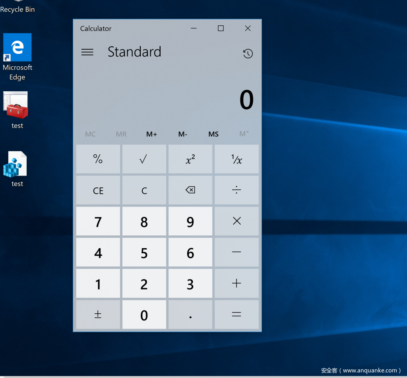407x378 pixels.
Task: Open the calculation history panel
Action: (248, 54)
